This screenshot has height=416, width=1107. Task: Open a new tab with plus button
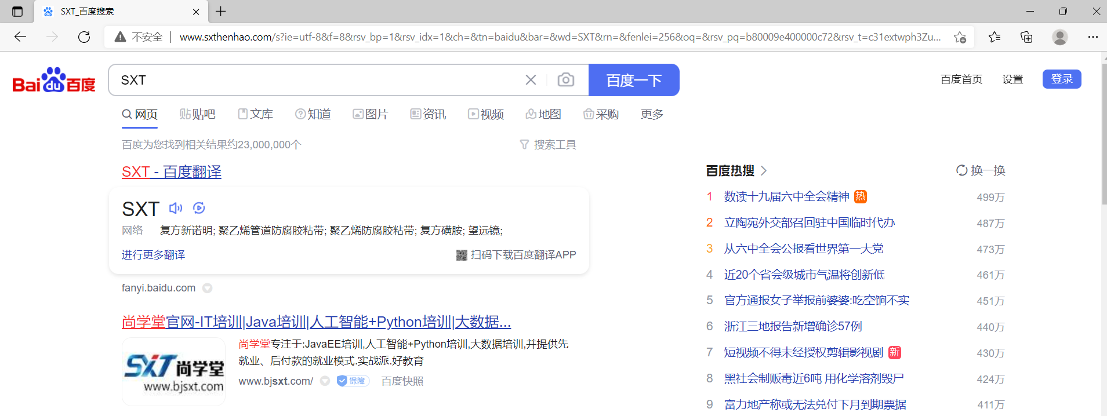[x=221, y=11]
